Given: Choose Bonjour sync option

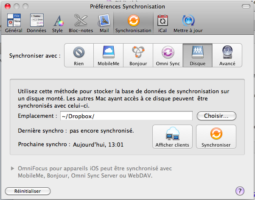Looking at the screenshot, I should (x=138, y=55).
